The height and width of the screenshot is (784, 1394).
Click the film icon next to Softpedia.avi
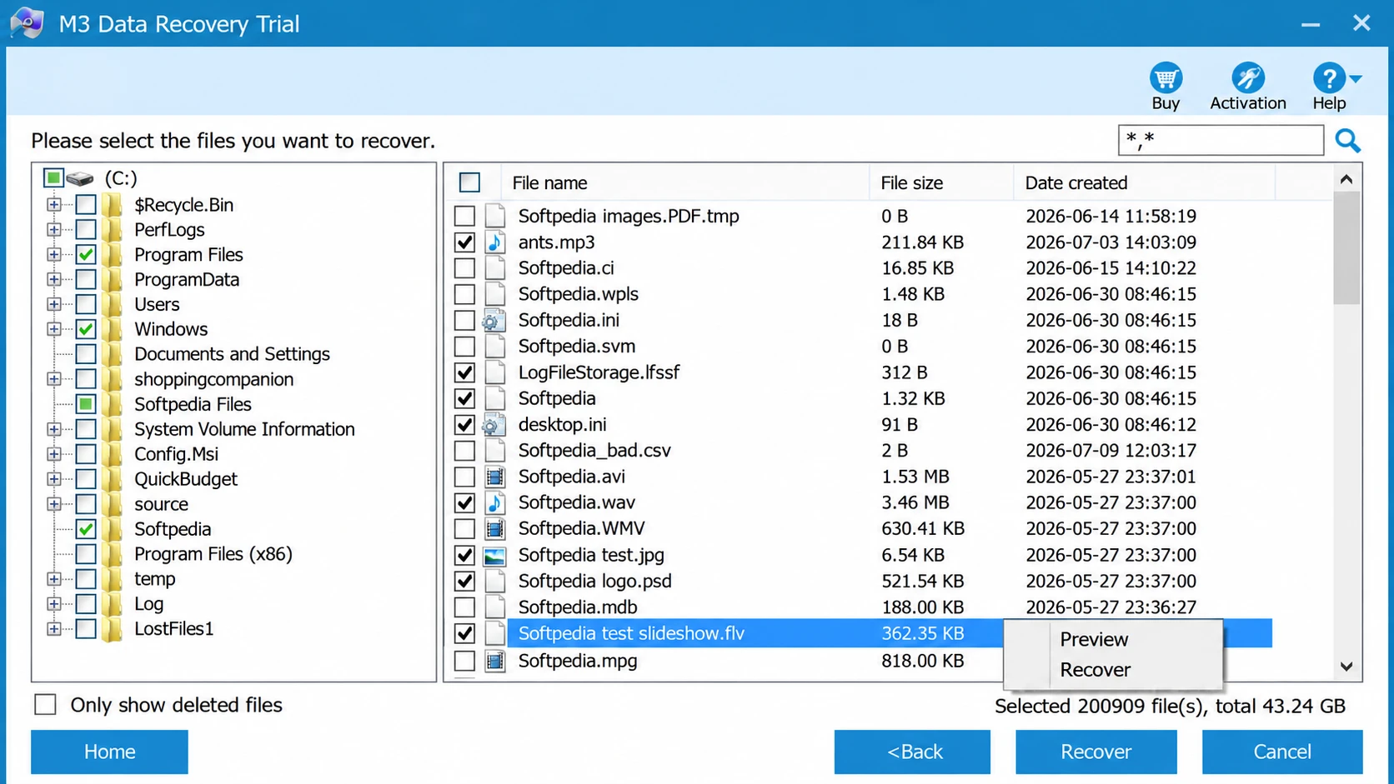[x=495, y=477]
